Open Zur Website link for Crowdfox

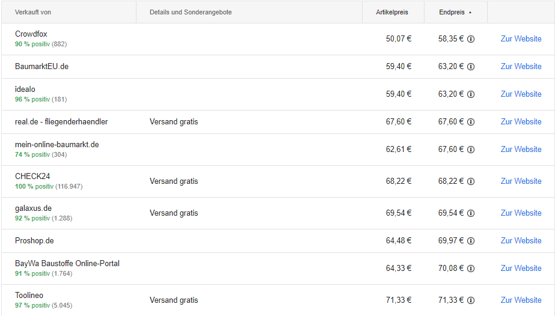(521, 39)
